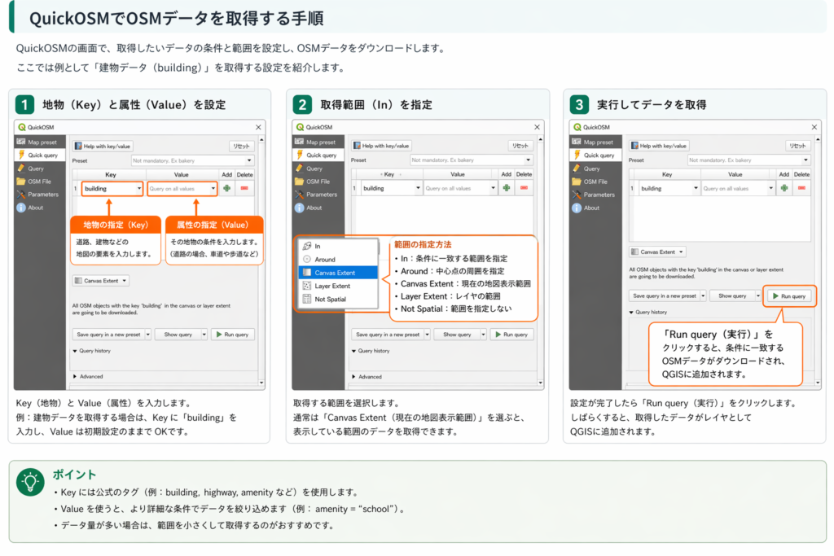Select Query pencil item in step 2 sidebar
Screen dimensions: 834x556
(314, 169)
